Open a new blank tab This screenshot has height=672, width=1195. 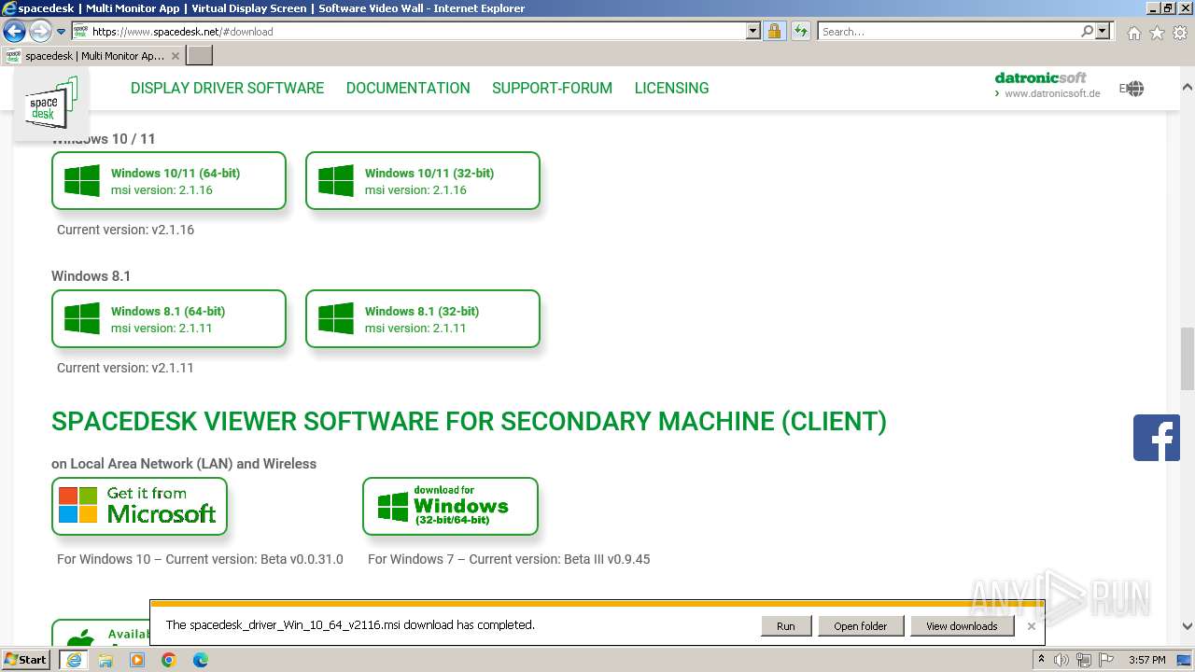[x=200, y=55]
